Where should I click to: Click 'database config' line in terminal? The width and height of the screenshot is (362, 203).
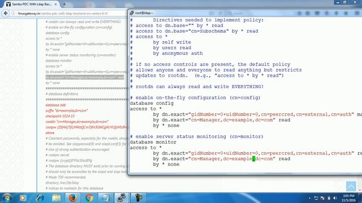coord(152,103)
